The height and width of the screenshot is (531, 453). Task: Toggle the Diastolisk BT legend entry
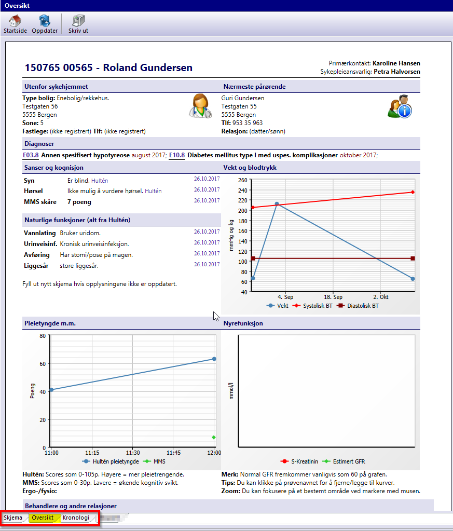tap(358, 306)
